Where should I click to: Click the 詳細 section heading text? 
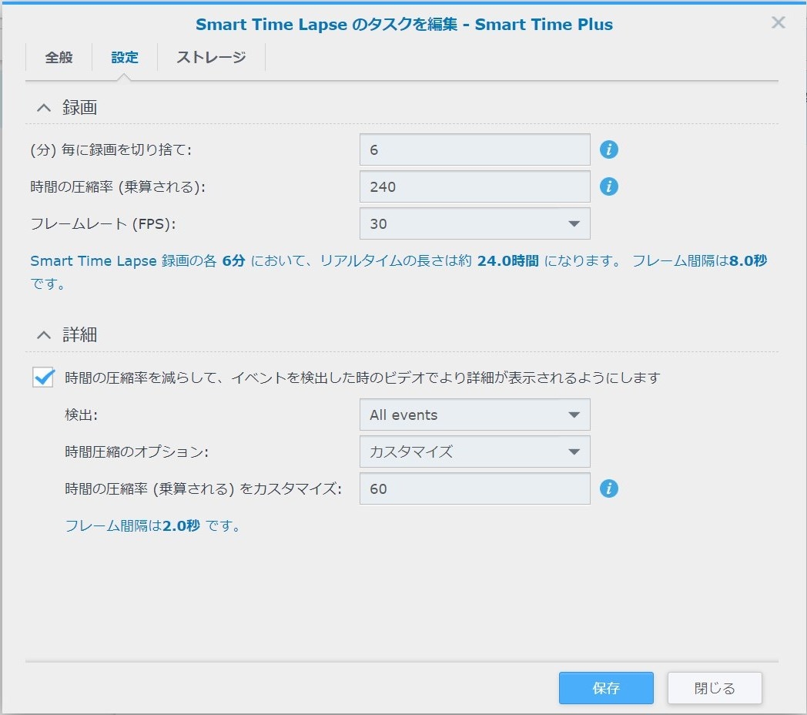tap(79, 334)
